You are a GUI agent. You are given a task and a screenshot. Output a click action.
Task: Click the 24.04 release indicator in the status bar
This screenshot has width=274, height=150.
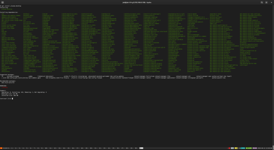[x=5, y=148]
